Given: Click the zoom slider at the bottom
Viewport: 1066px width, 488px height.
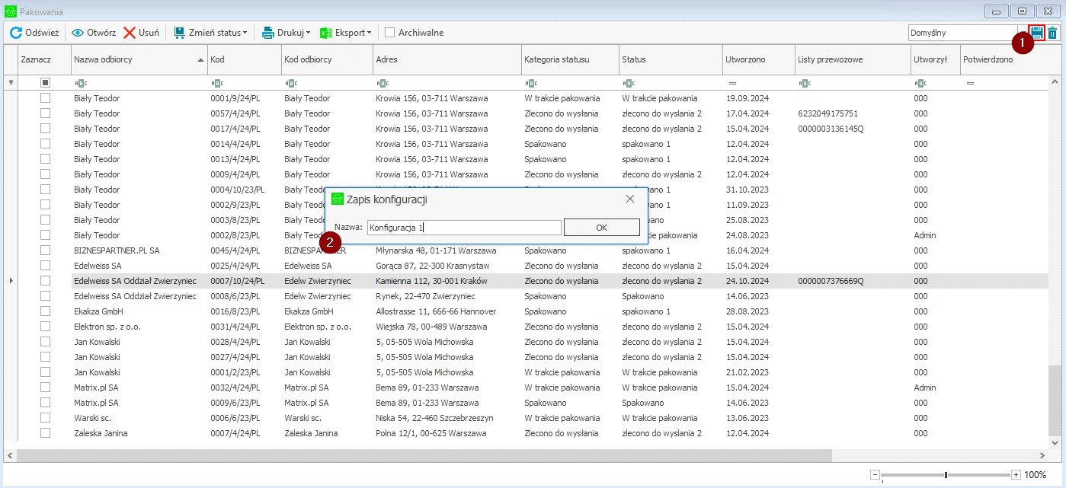Looking at the screenshot, I should point(946,475).
